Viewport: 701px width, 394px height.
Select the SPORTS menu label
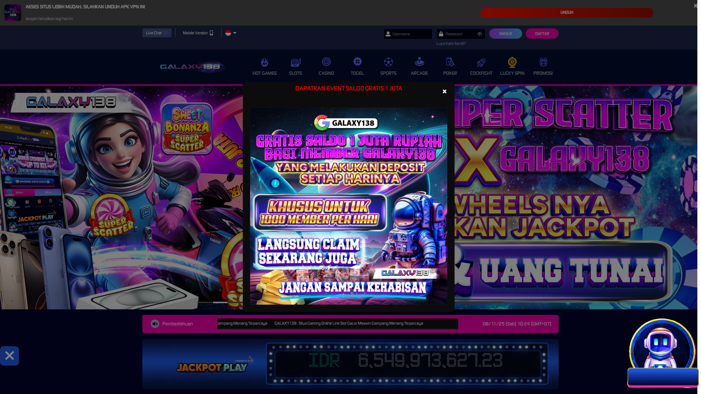[388, 73]
